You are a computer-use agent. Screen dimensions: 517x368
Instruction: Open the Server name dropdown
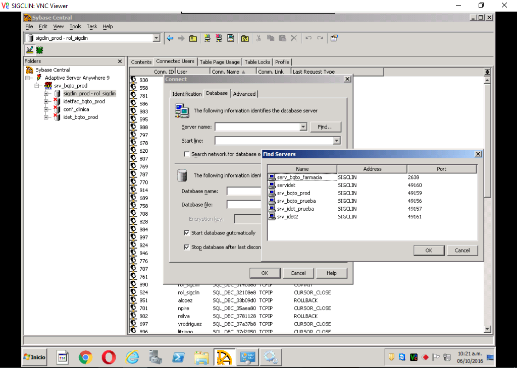coord(303,127)
